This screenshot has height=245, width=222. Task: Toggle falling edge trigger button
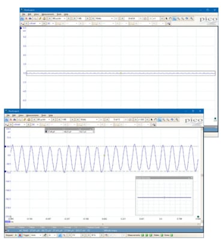click(x=64, y=235)
